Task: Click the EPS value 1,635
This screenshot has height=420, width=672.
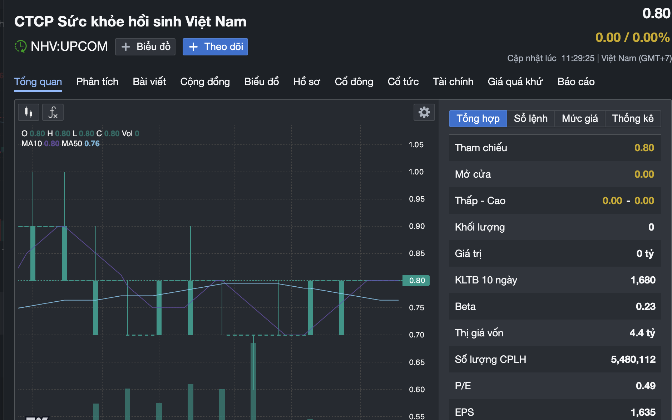Action: tap(643, 412)
